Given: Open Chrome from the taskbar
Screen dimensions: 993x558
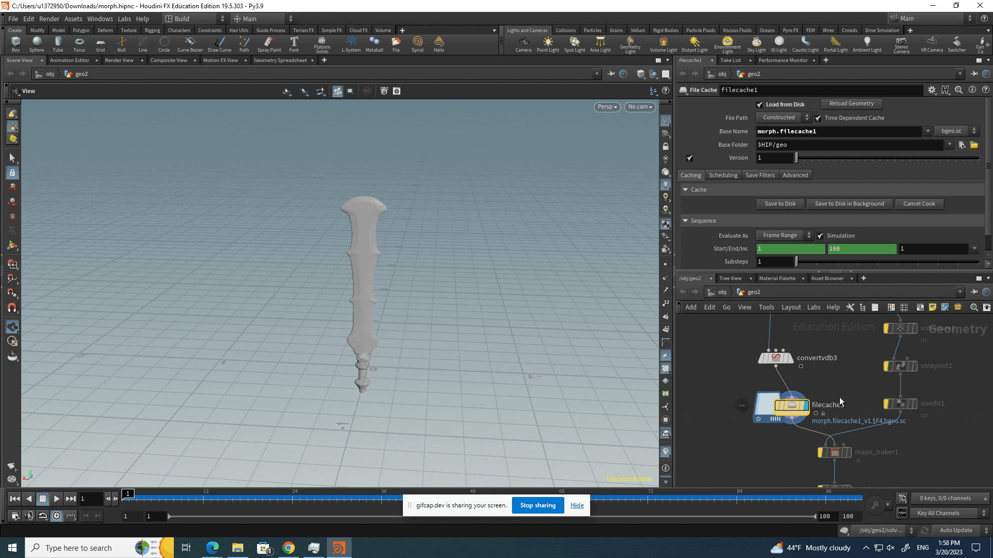Looking at the screenshot, I should 289,548.
